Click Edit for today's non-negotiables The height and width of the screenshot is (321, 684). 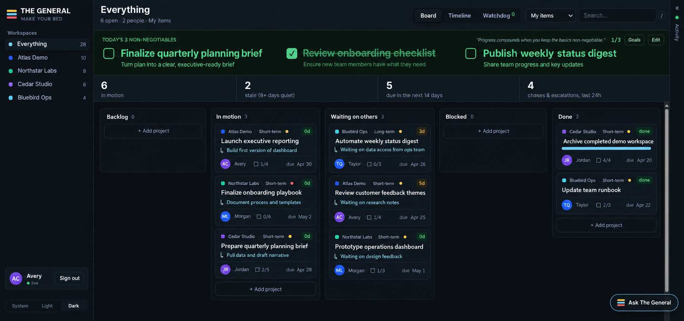coord(656,40)
